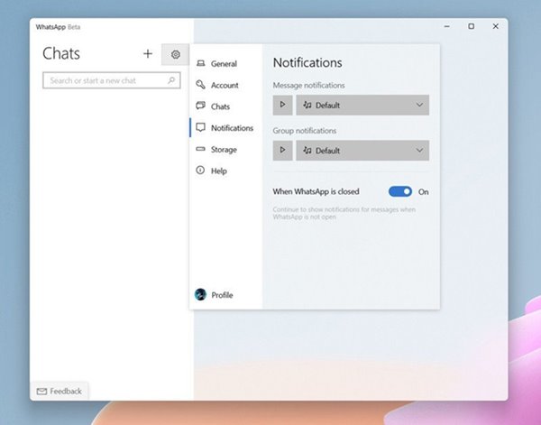Click the search magnifier icon

click(x=171, y=80)
